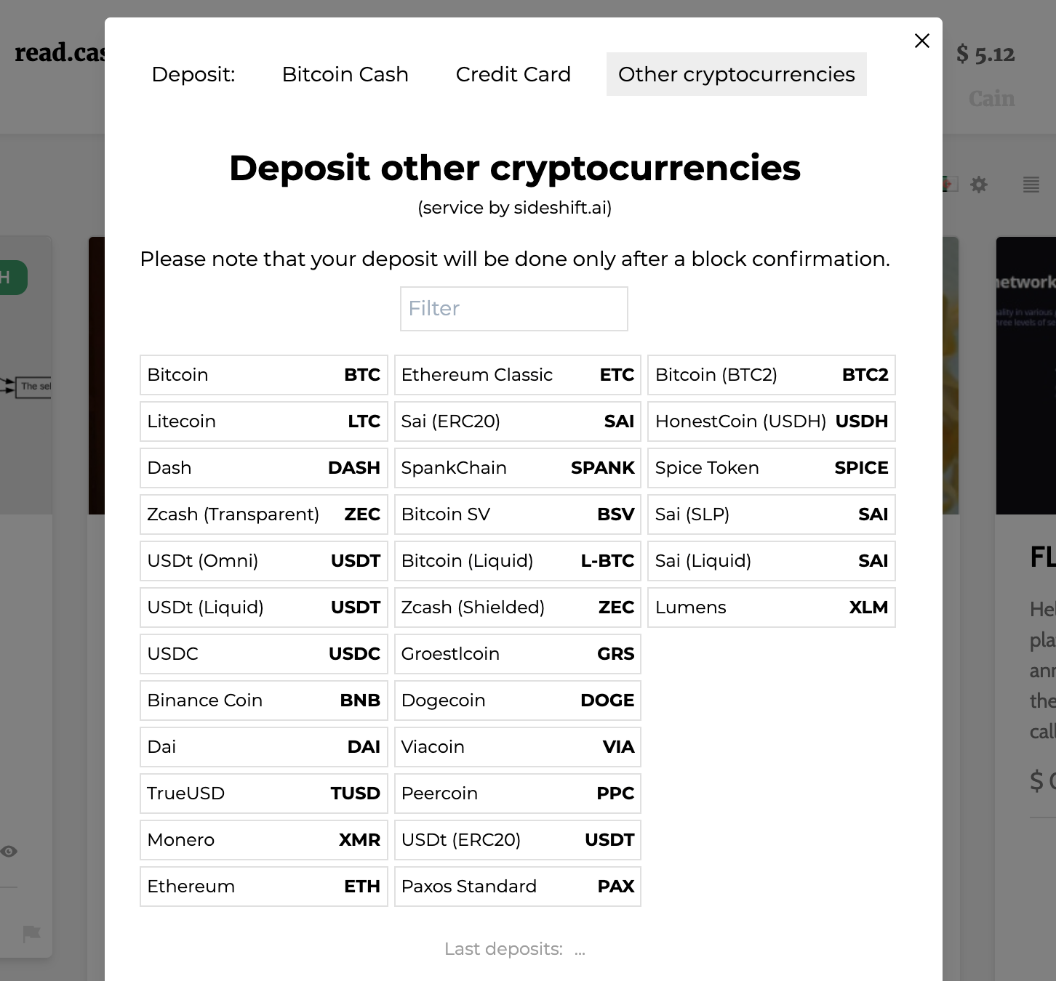This screenshot has height=981, width=1056.
Task: Click the eye views icon
Action: pos(9,851)
